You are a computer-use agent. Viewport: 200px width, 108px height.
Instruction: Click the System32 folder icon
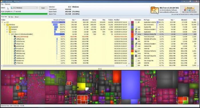coord(10,27)
